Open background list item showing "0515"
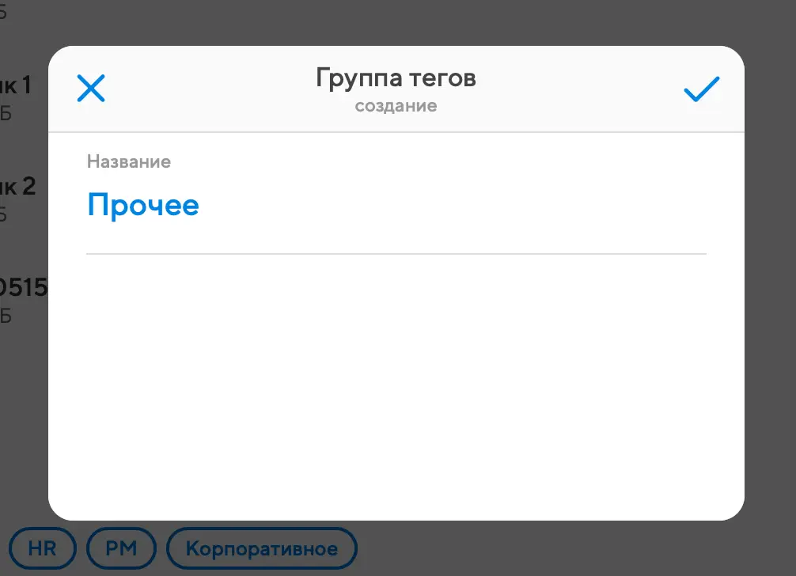This screenshot has height=576, width=796. click(x=24, y=288)
